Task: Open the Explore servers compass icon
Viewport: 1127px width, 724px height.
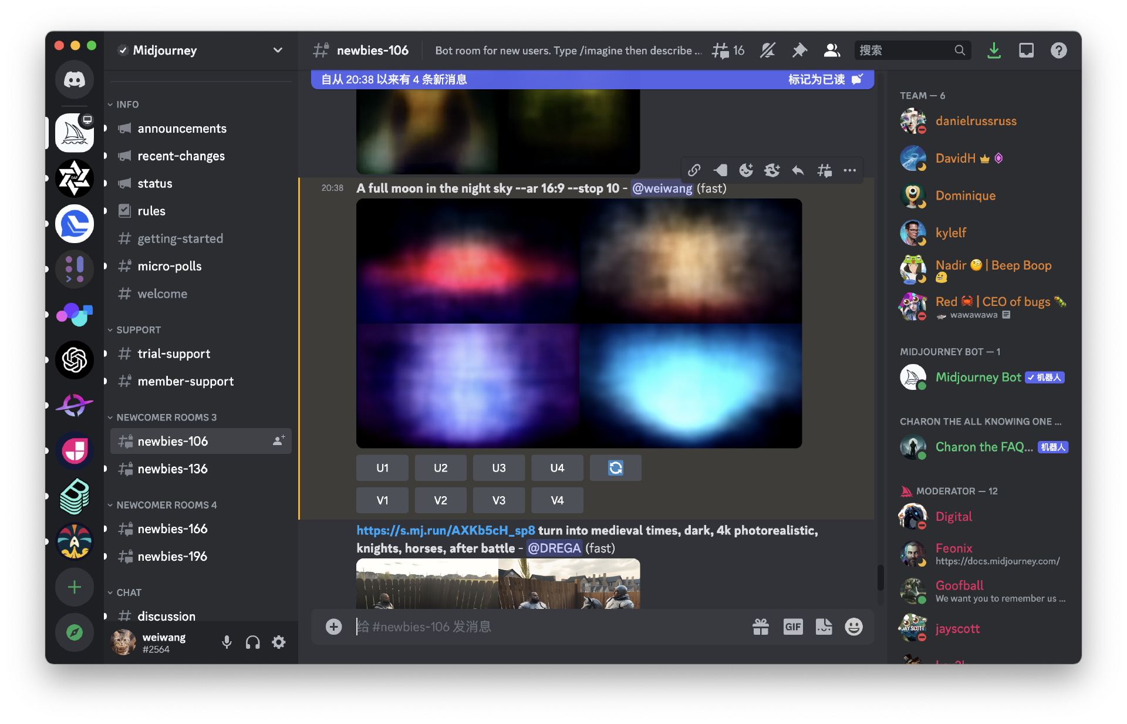Action: coord(75,632)
